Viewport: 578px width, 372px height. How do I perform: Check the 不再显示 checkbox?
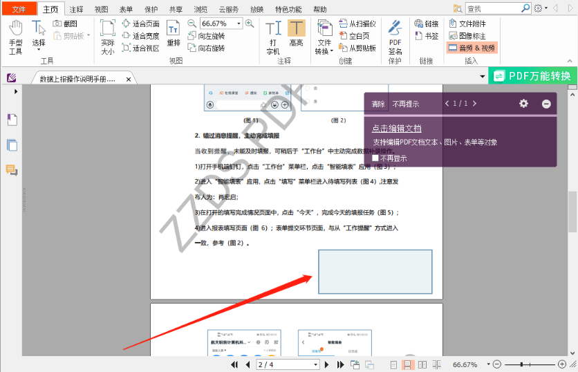[x=375, y=158]
